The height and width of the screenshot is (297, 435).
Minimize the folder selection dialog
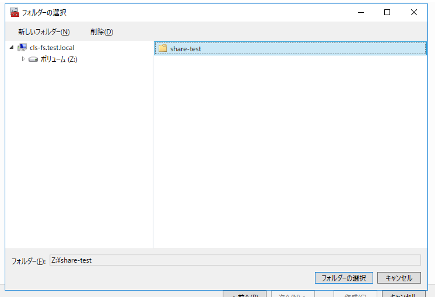360,12
